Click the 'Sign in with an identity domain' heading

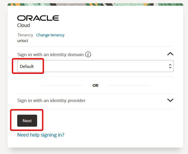point(50,55)
